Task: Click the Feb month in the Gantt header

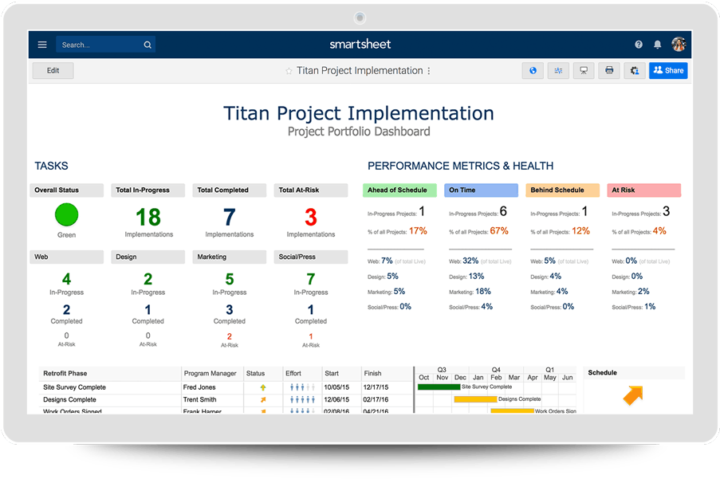Action: coord(496,378)
